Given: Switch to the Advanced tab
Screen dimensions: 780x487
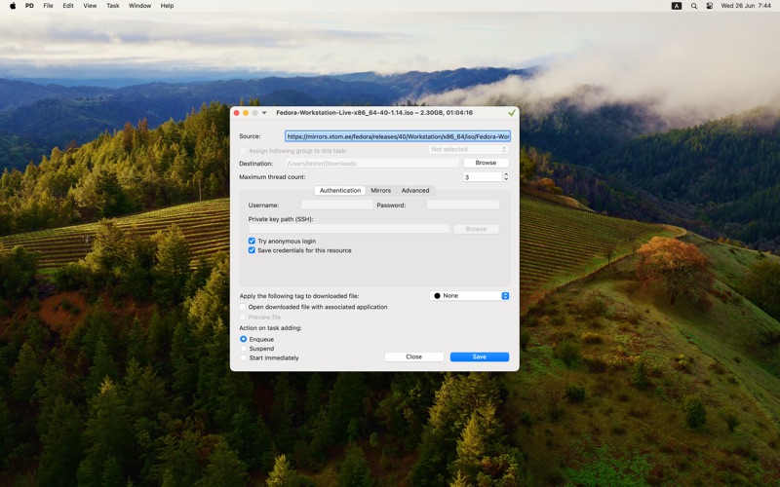Looking at the screenshot, I should 415,190.
